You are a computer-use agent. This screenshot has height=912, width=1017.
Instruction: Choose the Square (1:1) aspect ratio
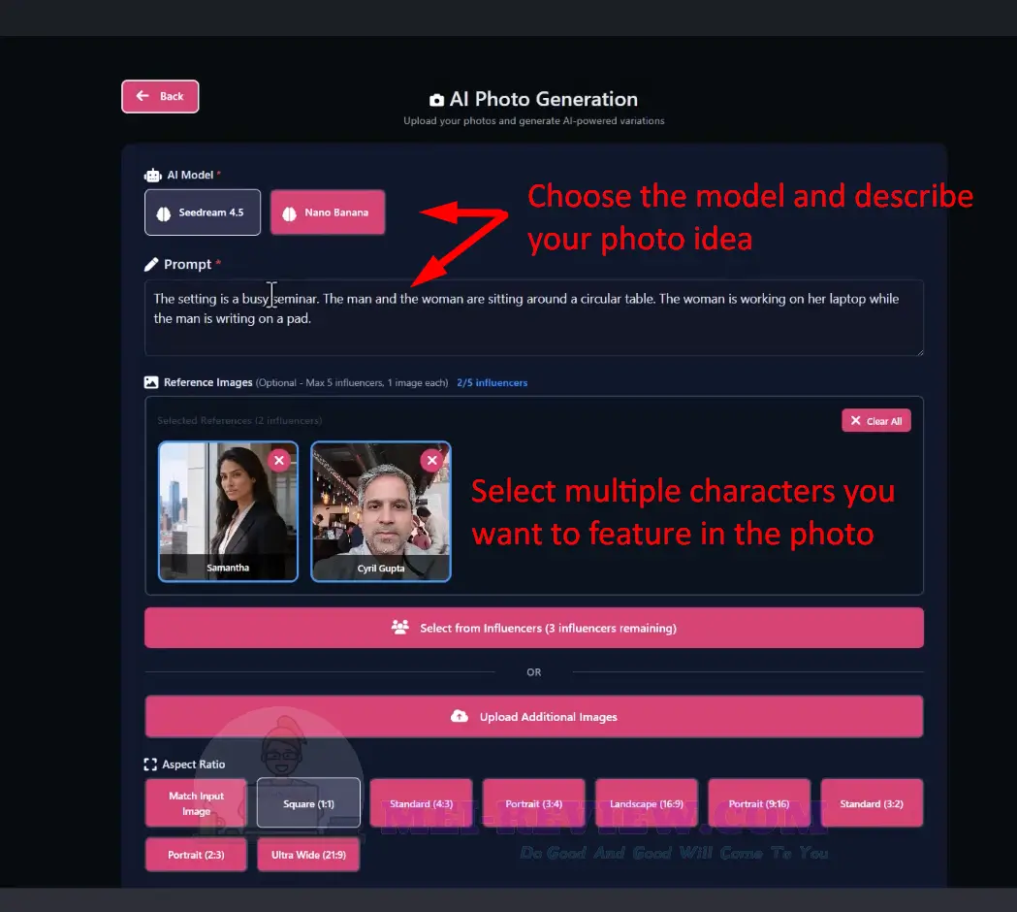pos(308,803)
